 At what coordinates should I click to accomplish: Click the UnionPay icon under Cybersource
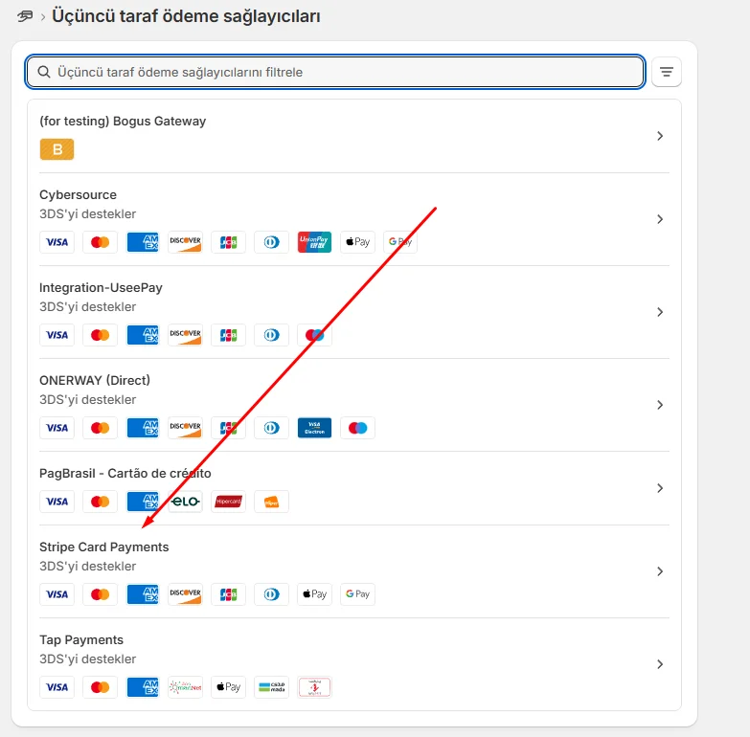[314, 242]
